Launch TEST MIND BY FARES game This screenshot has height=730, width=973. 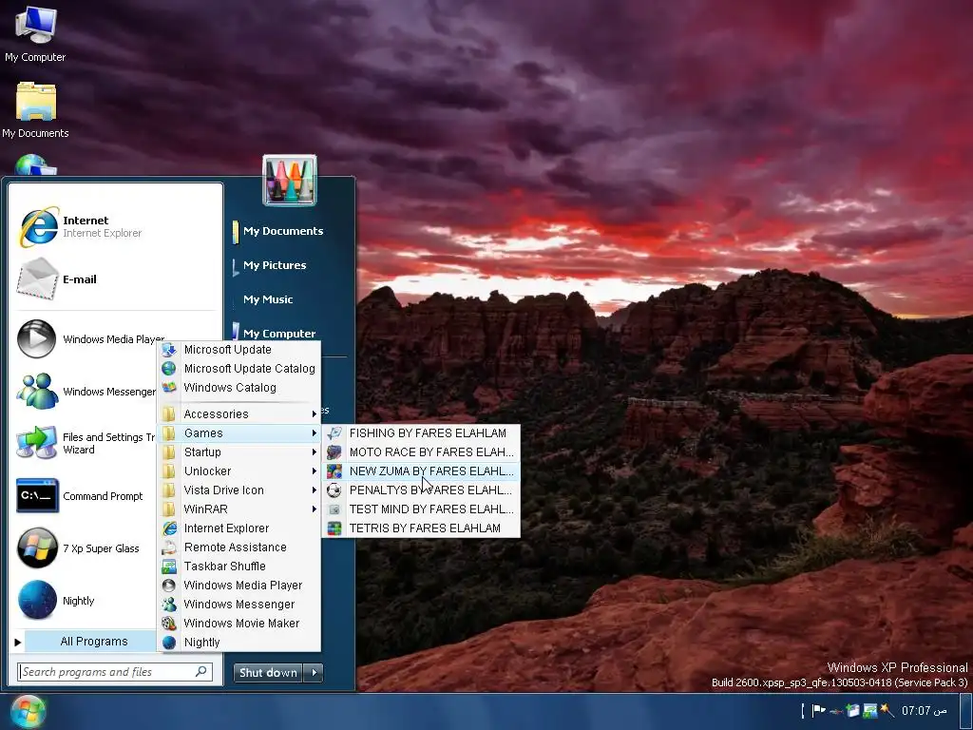click(x=421, y=509)
